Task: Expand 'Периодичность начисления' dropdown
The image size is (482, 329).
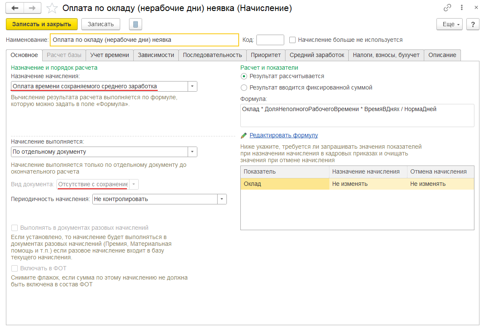Action: pos(222,199)
